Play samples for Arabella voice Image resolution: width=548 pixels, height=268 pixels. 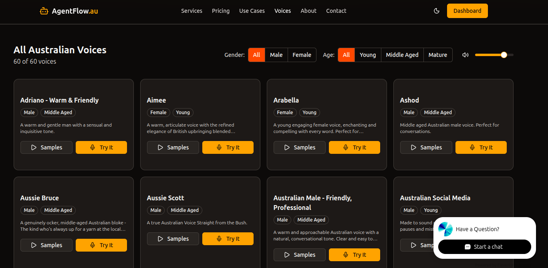300,147
